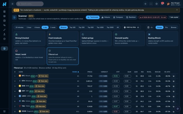Sort the table by ADX column
The height and width of the screenshot is (114, 183).
coord(136,72)
